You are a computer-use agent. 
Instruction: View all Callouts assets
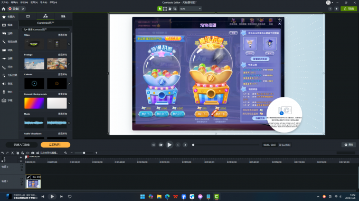(62, 74)
